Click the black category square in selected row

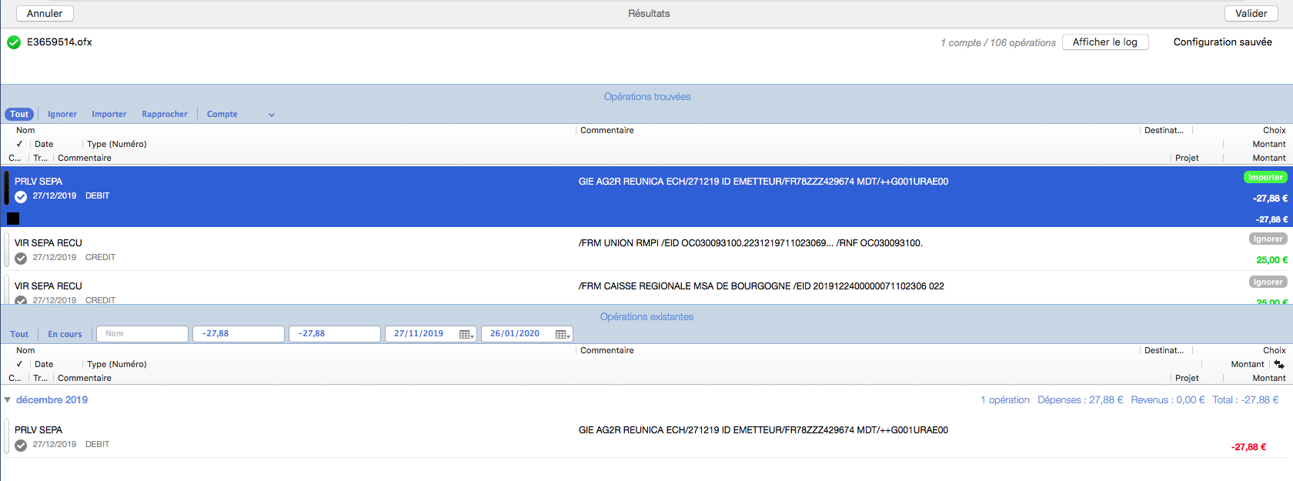coord(13,219)
